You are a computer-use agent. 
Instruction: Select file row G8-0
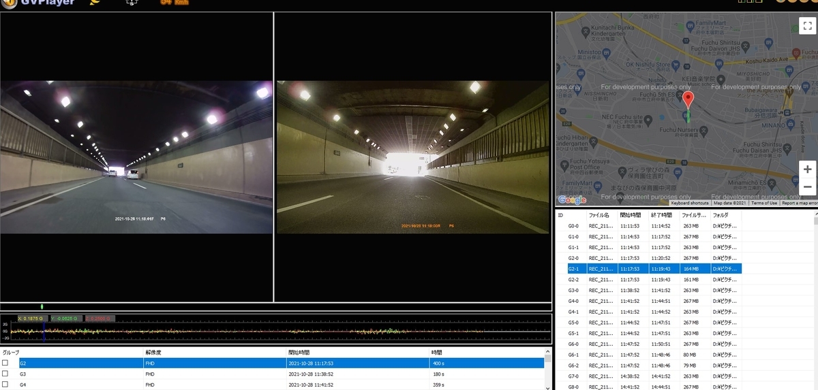pyautogui.click(x=649, y=387)
